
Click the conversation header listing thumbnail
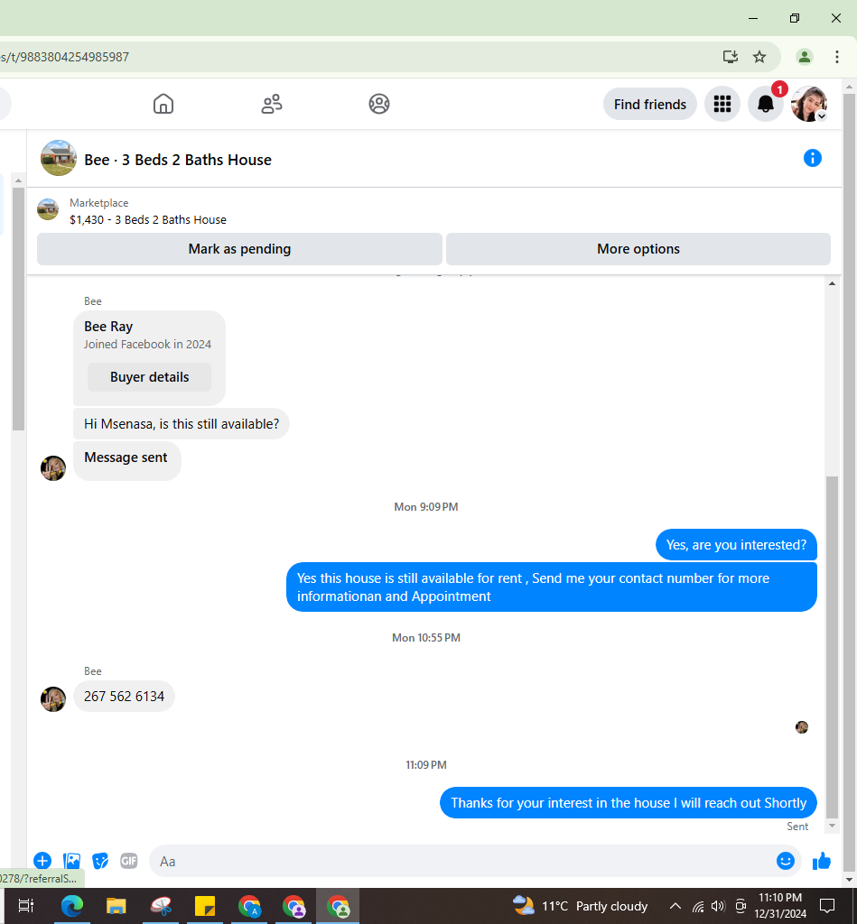tap(59, 158)
